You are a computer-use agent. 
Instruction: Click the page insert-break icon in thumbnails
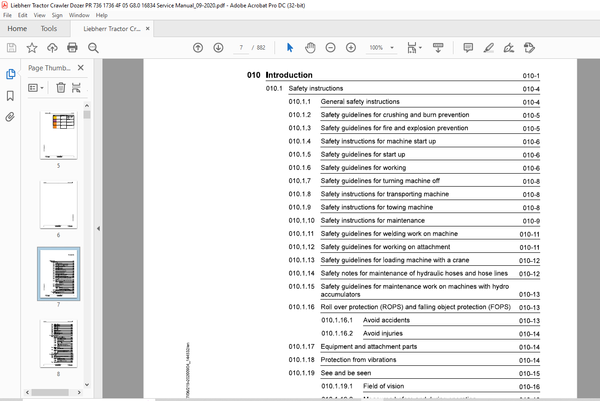pyautogui.click(x=77, y=88)
